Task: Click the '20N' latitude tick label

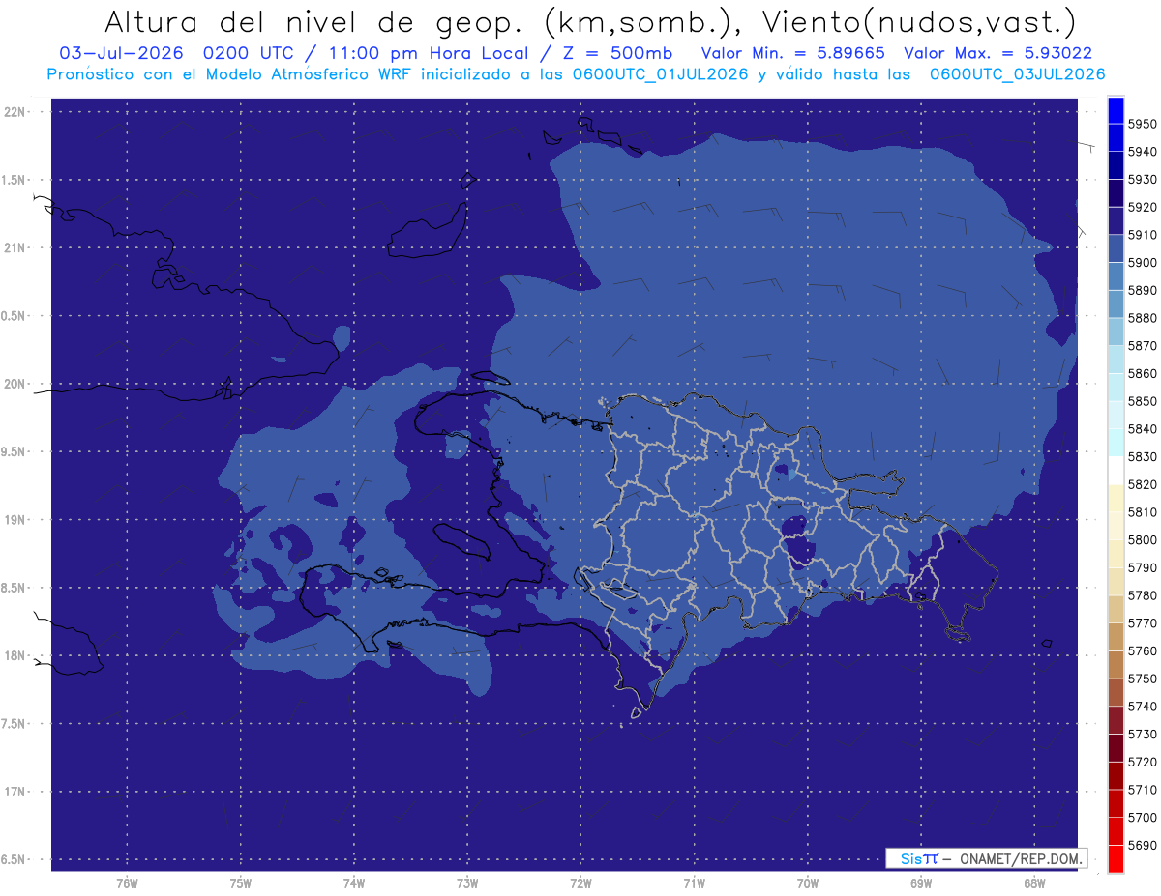Action: (15, 384)
